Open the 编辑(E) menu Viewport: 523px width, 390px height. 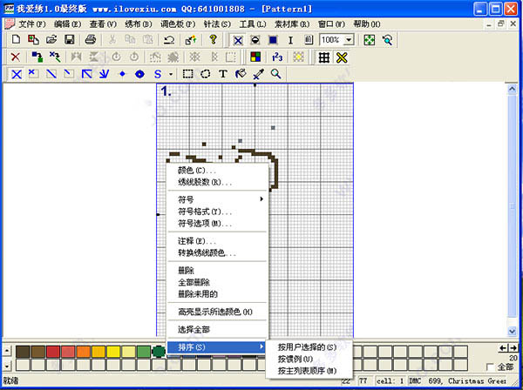click(x=68, y=24)
